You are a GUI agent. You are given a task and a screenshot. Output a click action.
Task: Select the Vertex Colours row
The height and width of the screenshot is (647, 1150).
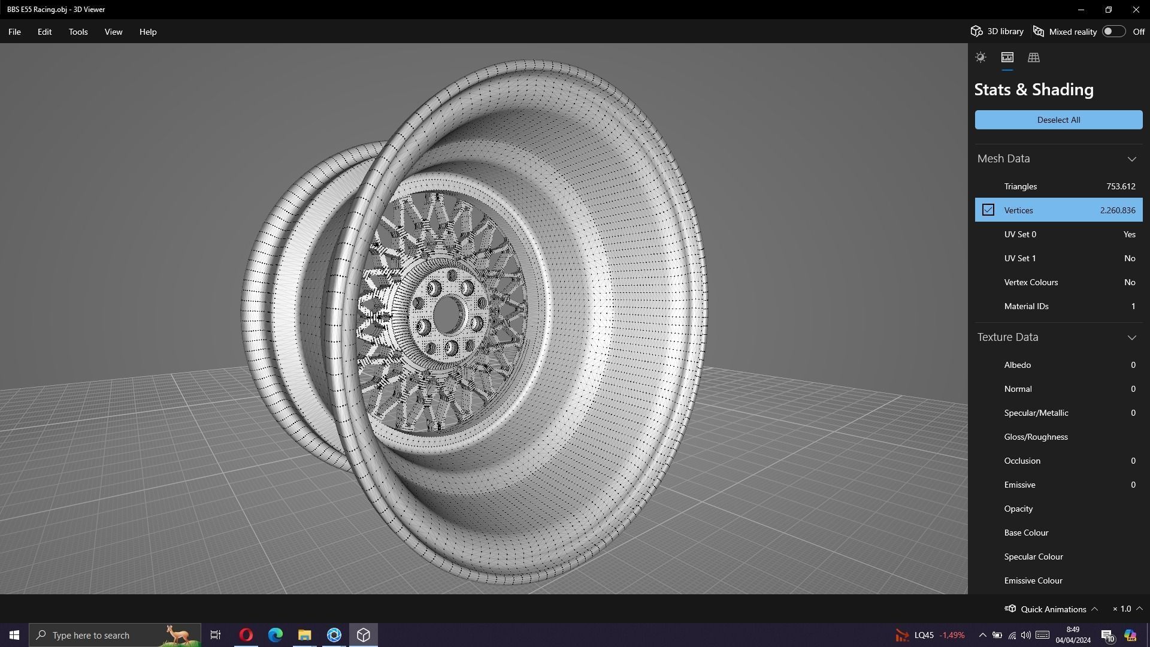tap(1058, 282)
